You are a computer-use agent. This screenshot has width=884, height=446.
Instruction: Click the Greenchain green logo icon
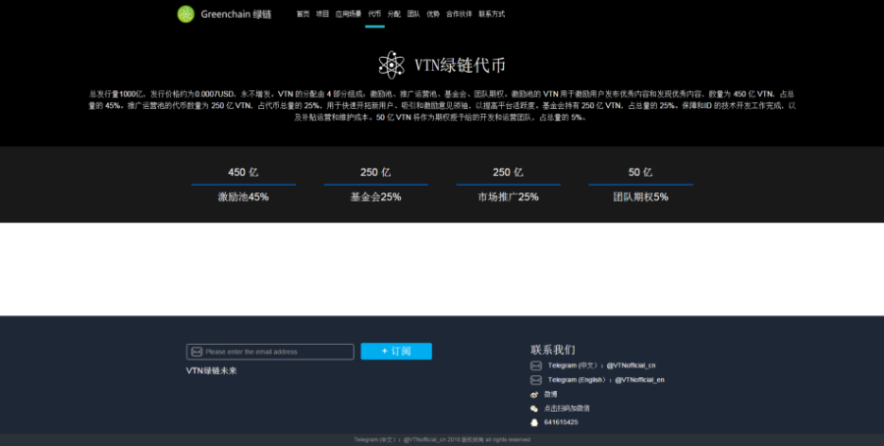pos(186,14)
